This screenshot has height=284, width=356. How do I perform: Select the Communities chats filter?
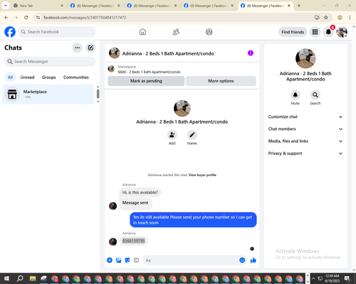pyautogui.click(x=76, y=77)
